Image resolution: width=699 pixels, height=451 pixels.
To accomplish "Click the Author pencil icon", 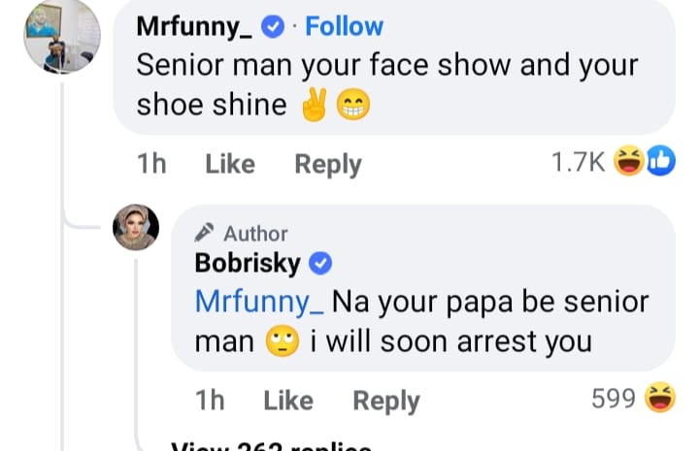I will (204, 233).
